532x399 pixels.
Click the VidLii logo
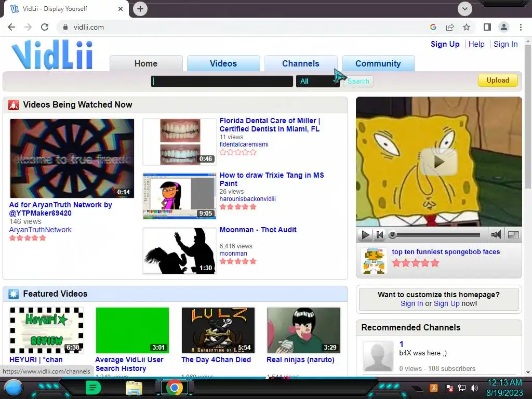tap(52, 55)
